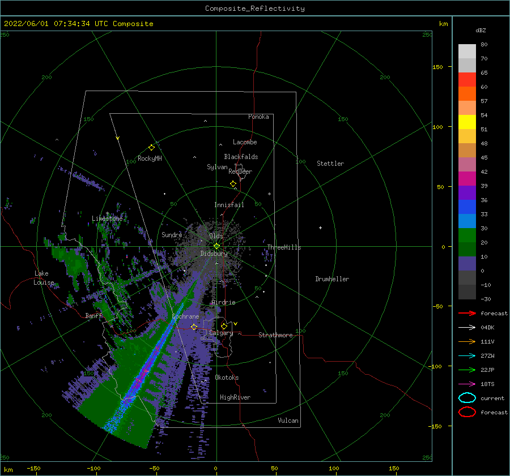
Task: Pick the bright yellow 54–51 dBZ swatch
Action: [x=467, y=122]
